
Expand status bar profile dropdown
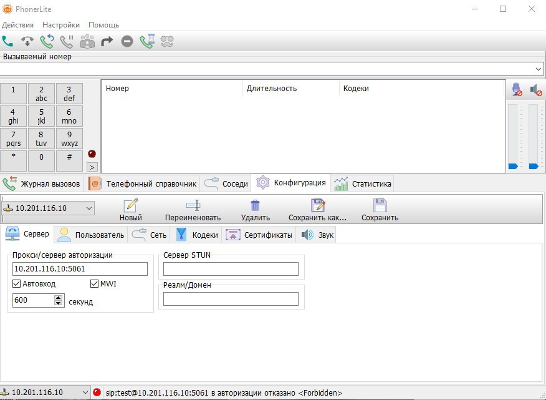coord(85,393)
